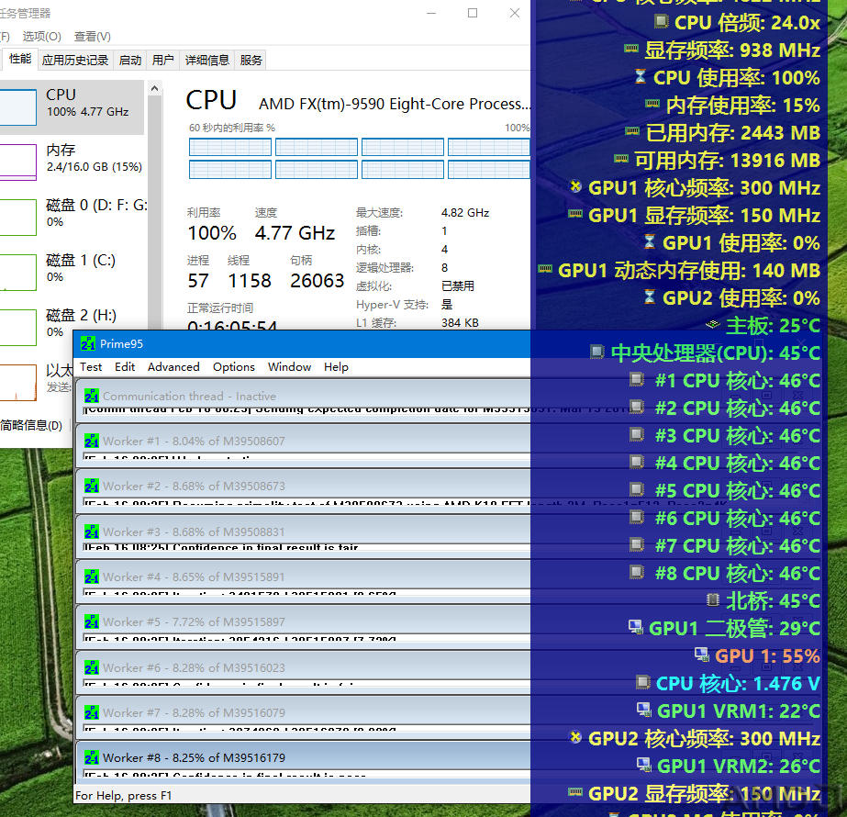
Task: Click the chip icon beside CPU 倍频
Action: (x=661, y=22)
